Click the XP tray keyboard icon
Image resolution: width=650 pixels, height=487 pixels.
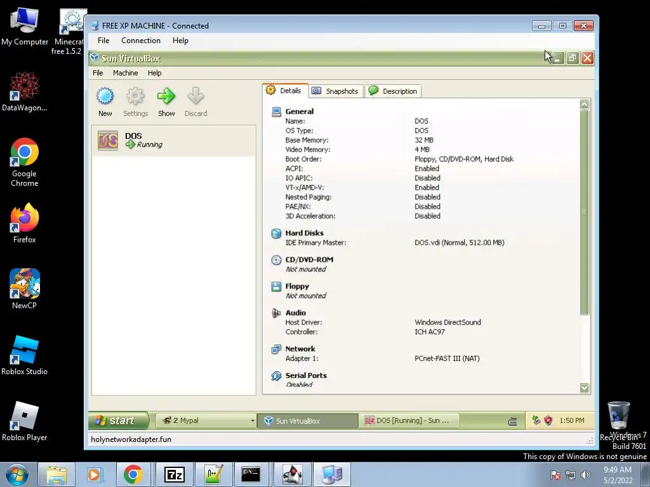(x=513, y=421)
